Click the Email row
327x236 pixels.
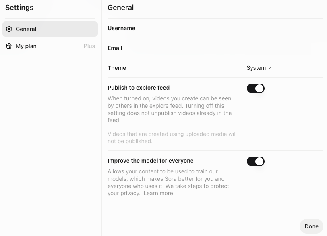[x=215, y=48]
